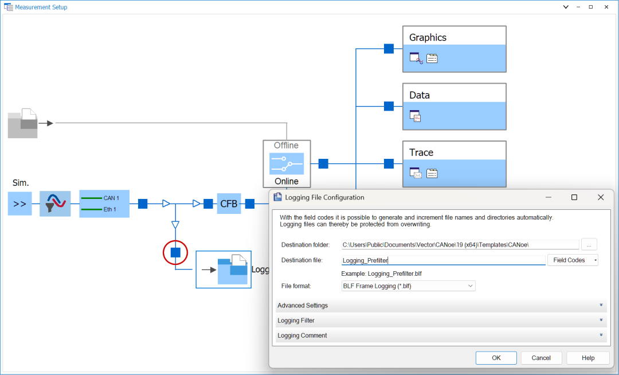Click the Data block title
The height and width of the screenshot is (375, 619).
420,95
